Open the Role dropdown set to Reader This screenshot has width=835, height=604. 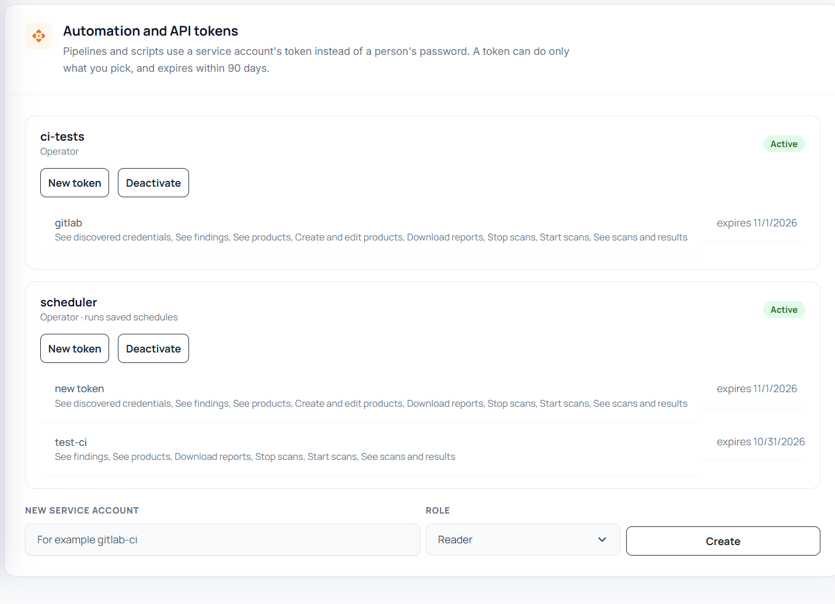pos(523,540)
